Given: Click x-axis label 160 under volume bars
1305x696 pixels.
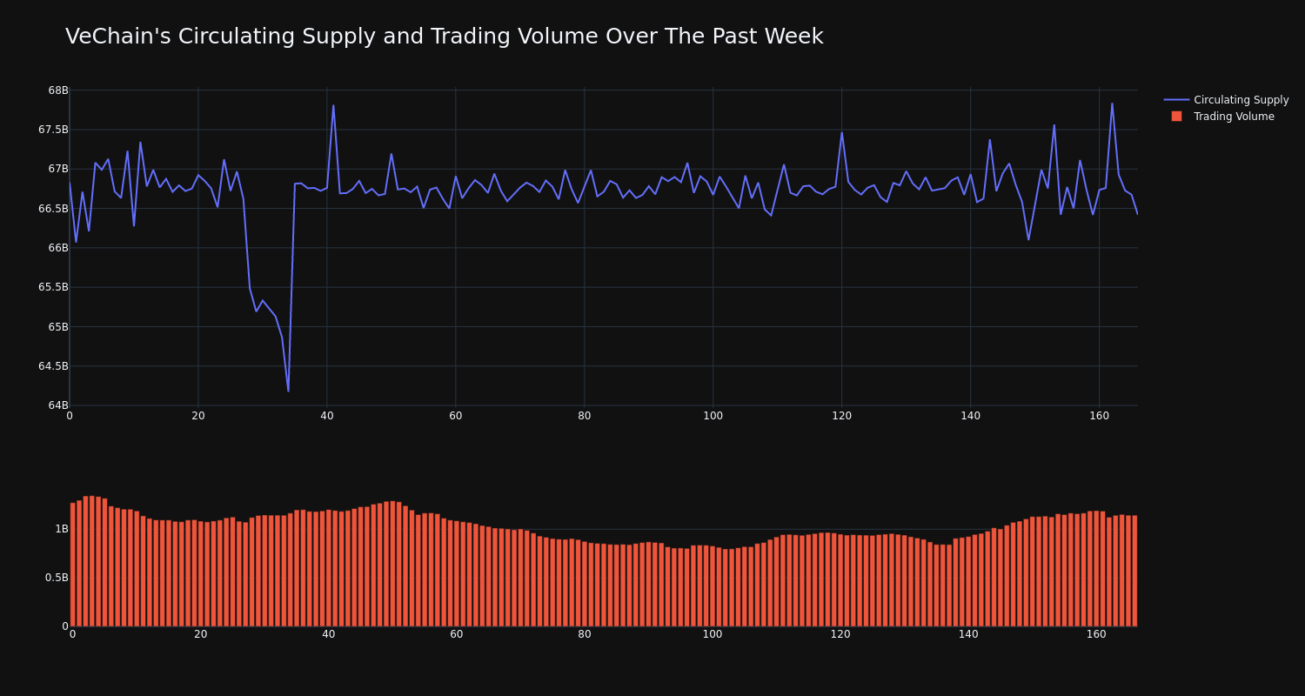Looking at the screenshot, I should [1096, 634].
